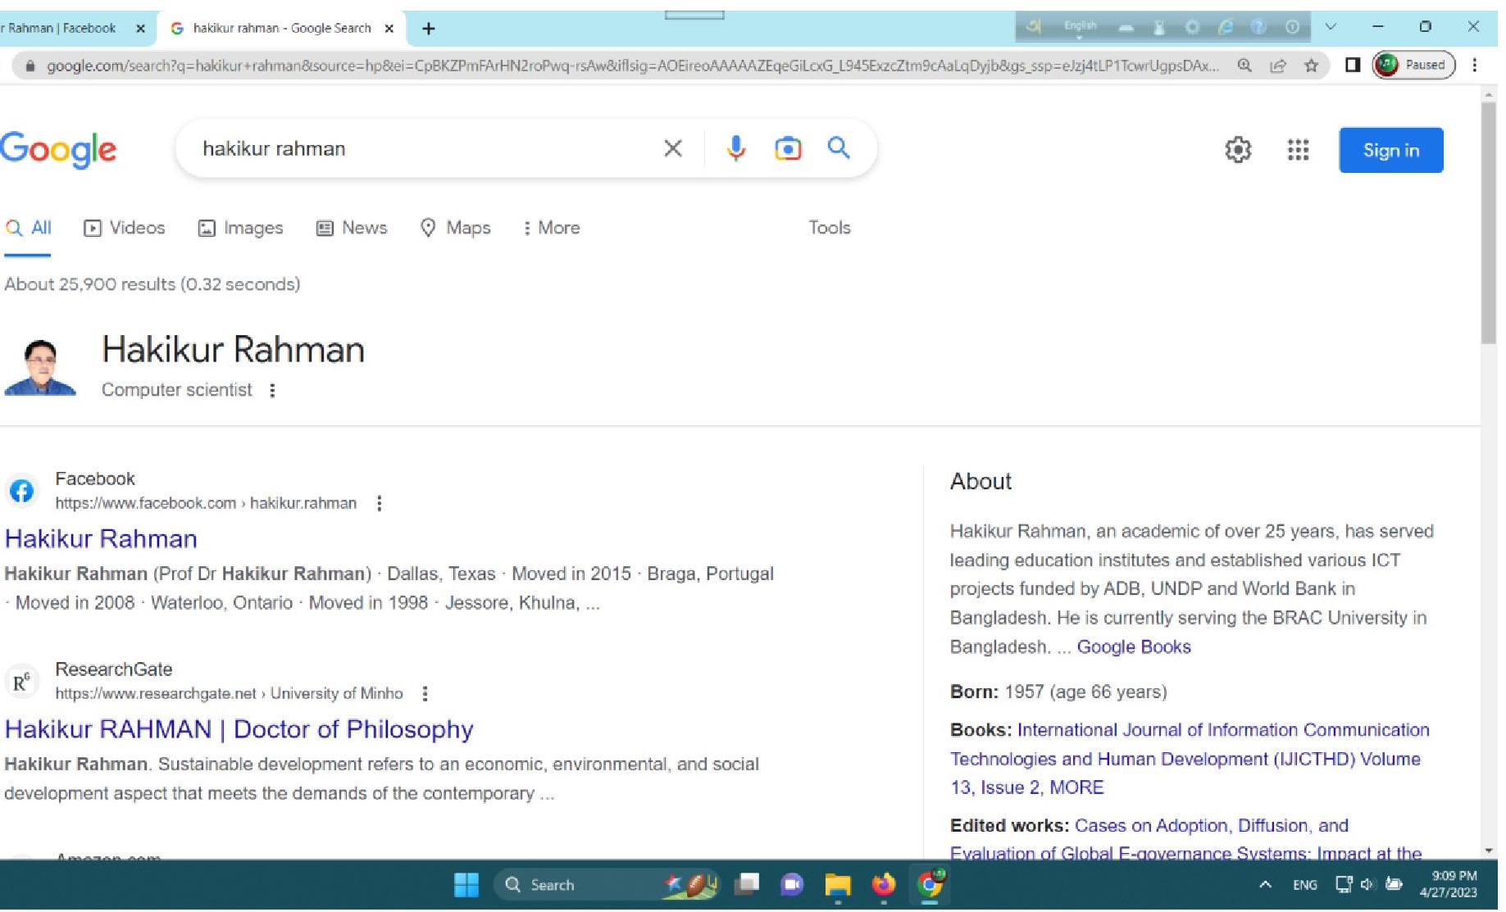Open the Google Books source link

[1133, 647]
